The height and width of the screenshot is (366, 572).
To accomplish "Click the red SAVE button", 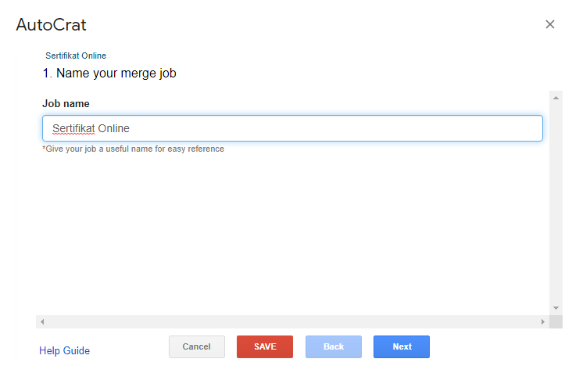I will (x=265, y=346).
